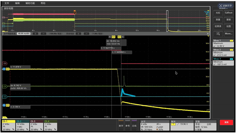Click the red acquisition button at bottom right
This screenshot has width=236, height=133.
pos(226,122)
